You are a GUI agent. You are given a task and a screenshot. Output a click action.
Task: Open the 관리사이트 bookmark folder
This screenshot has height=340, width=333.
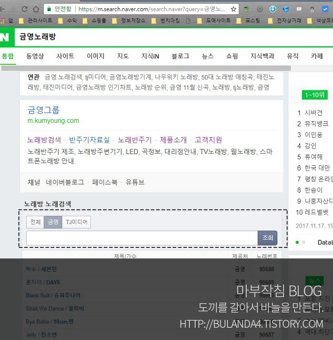tap(36, 21)
